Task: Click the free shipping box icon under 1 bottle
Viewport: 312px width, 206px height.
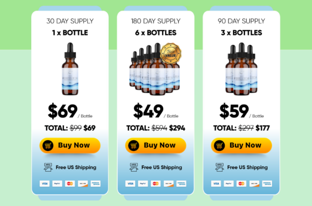Action: pos(48,167)
